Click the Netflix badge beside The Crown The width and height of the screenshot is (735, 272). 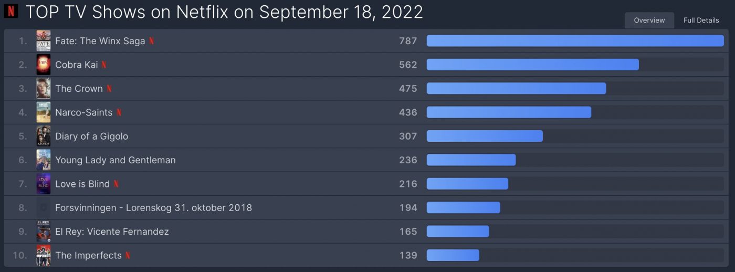pos(109,88)
